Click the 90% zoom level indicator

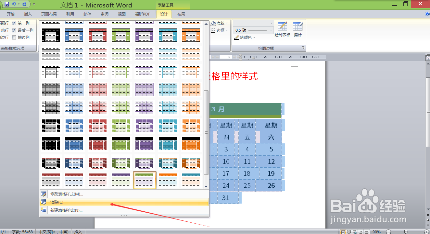[x=376, y=232]
